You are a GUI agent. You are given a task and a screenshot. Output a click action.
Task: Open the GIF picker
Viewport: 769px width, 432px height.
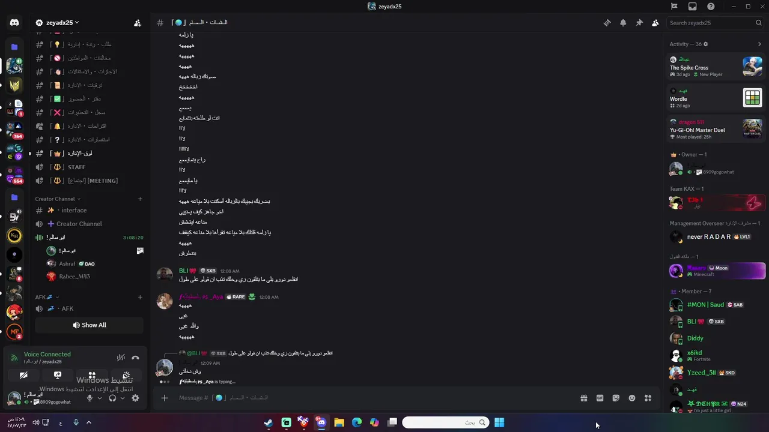[600, 398]
